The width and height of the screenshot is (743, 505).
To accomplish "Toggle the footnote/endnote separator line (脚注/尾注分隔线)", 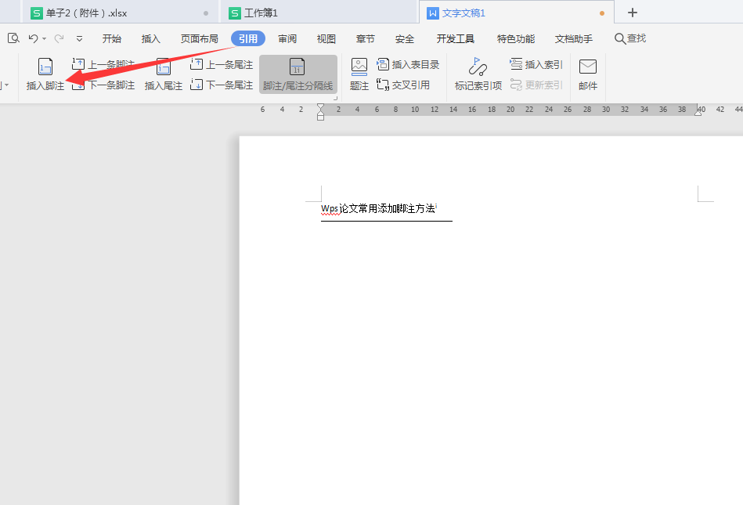I will [298, 74].
